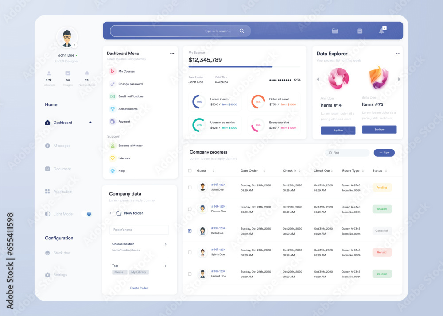Check the box for Dianna Doe row
The height and width of the screenshot is (316, 443).
[x=190, y=209]
